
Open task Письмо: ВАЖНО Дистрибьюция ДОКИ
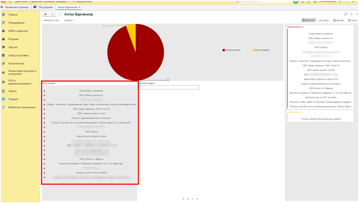(321, 119)
